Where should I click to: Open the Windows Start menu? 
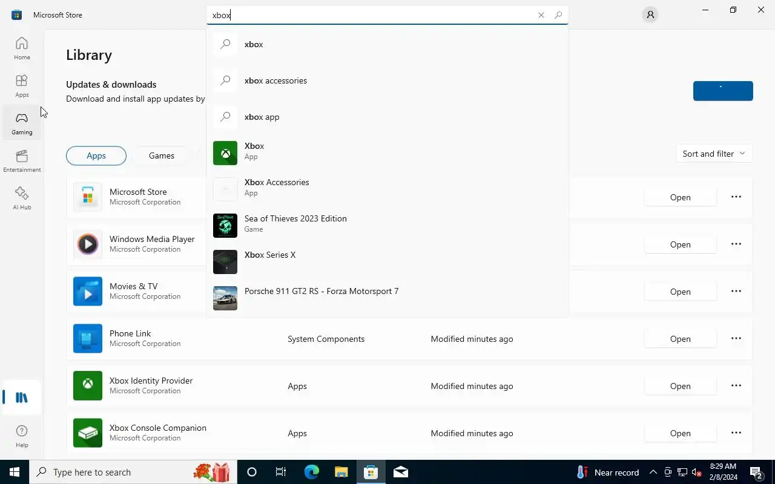(15, 472)
